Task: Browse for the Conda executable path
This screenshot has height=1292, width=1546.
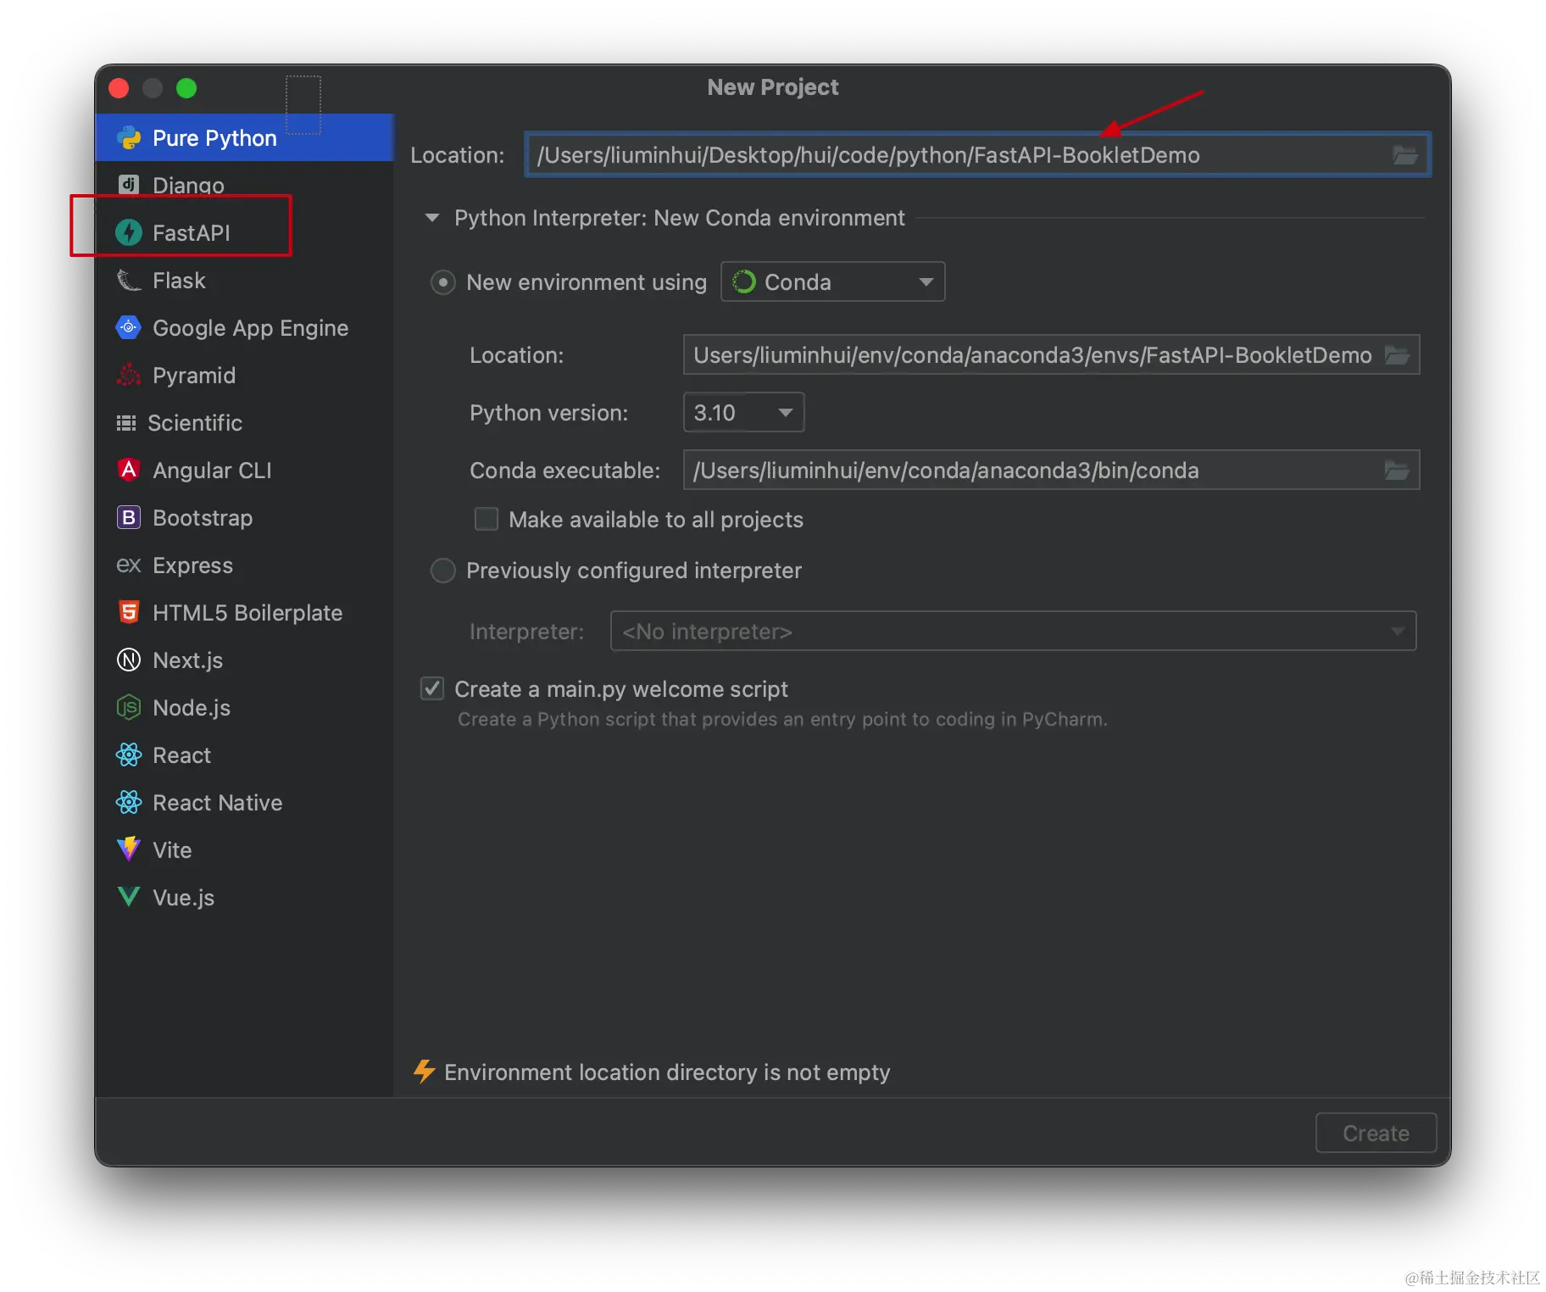Action: 1397,470
